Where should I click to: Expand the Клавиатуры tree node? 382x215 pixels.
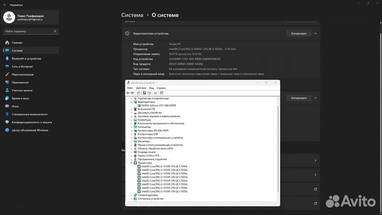tap(131, 120)
